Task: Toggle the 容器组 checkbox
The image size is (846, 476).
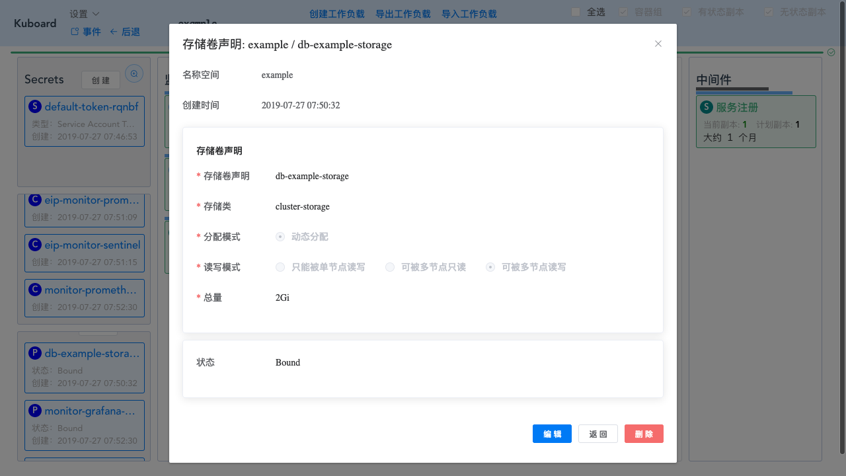Action: coord(622,12)
